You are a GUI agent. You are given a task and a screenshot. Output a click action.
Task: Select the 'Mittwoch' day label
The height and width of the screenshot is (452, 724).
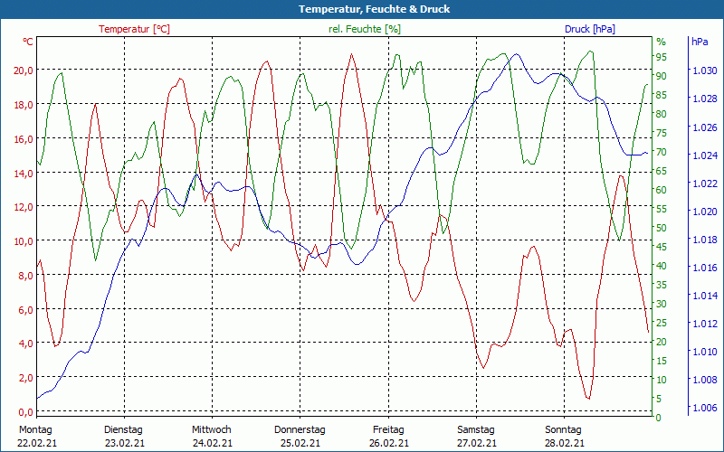(212, 430)
